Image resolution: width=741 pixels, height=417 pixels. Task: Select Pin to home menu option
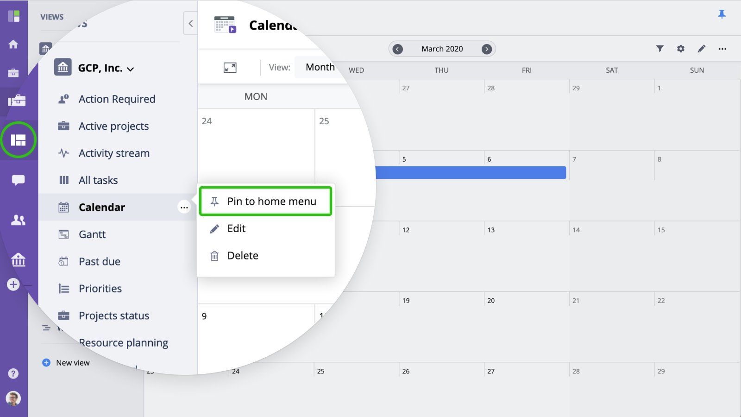coord(266,202)
